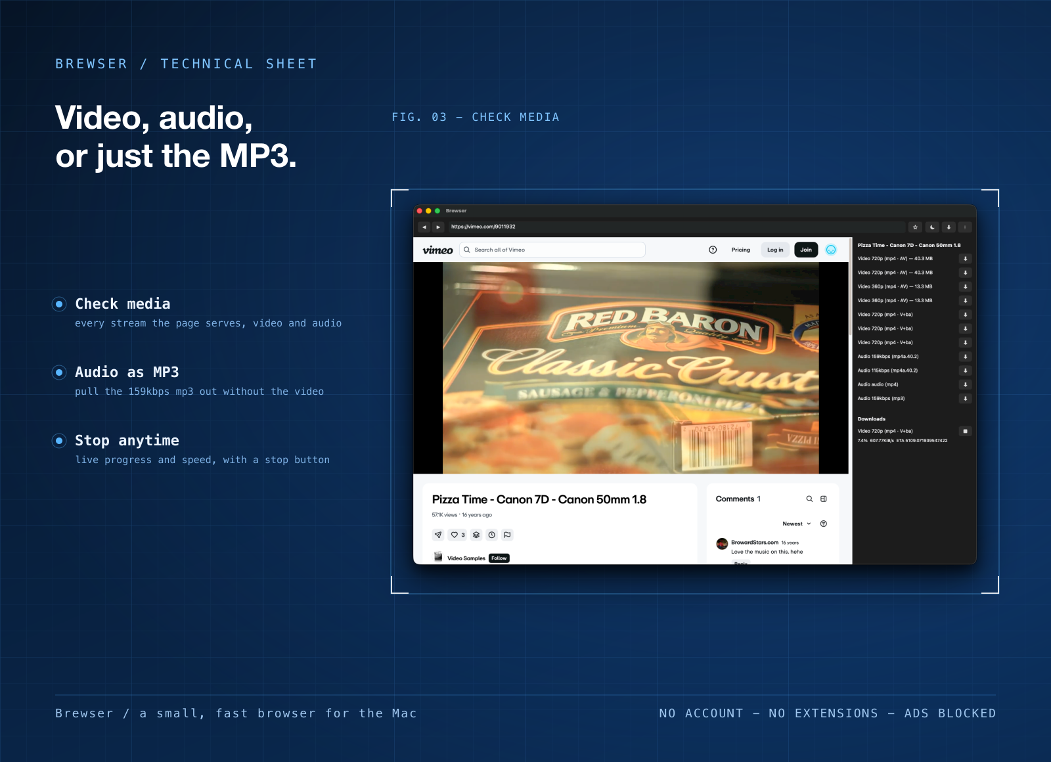Share the video with the paper-plane icon
This screenshot has width=1051, height=762.
click(438, 535)
